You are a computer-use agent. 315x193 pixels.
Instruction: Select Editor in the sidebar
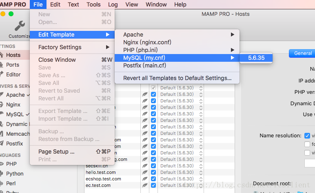pyautogui.click(x=13, y=74)
